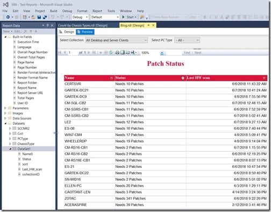Click the Redo arrow icon
The height and width of the screenshot is (212, 271).
point(62,17)
